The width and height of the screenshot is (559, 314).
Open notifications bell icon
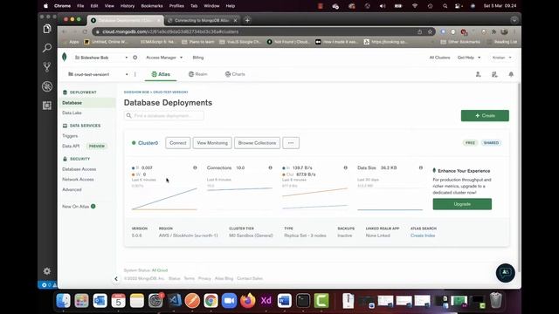[x=511, y=74]
